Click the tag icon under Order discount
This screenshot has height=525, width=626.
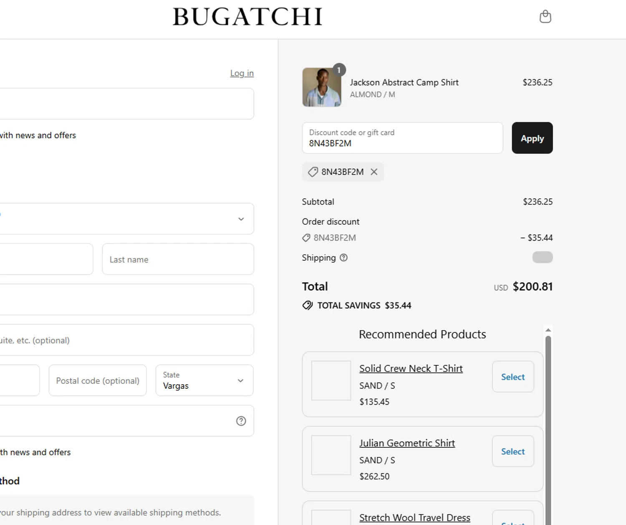pos(306,238)
